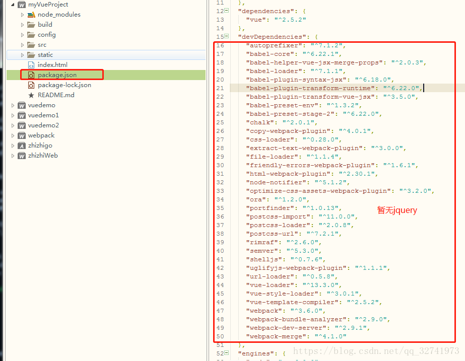Select the node_modules folder
Image resolution: width=465 pixels, height=361 pixels.
coord(59,15)
